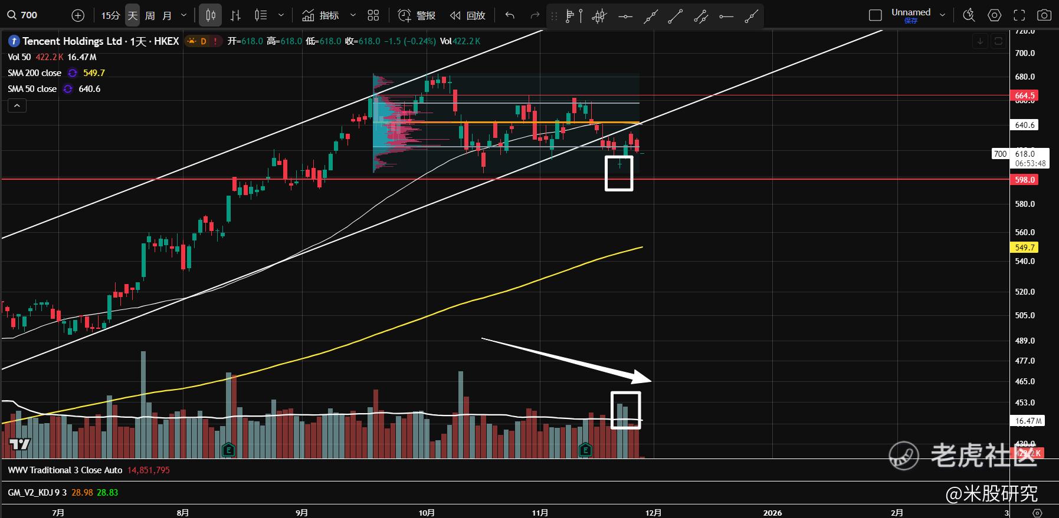Click the pane maximize button

click(x=998, y=41)
